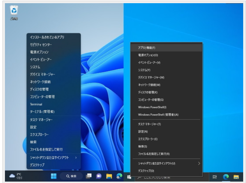Select ファイル名を指定して実行(R)
246x183 pixels.
(x=167, y=154)
